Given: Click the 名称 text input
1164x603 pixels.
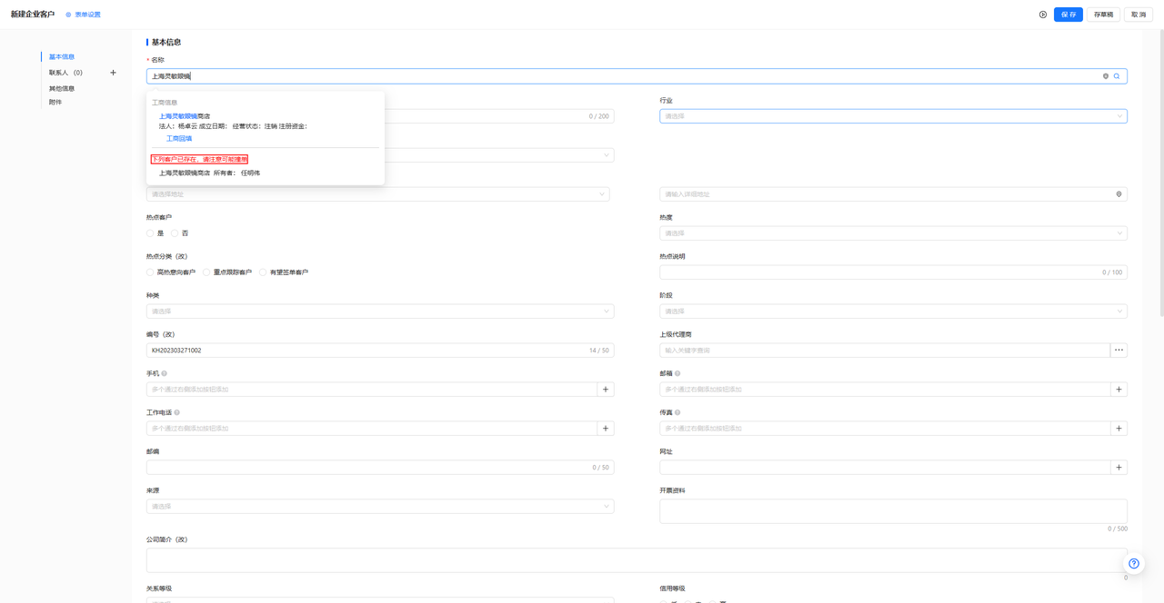Looking at the screenshot, I should click(637, 76).
